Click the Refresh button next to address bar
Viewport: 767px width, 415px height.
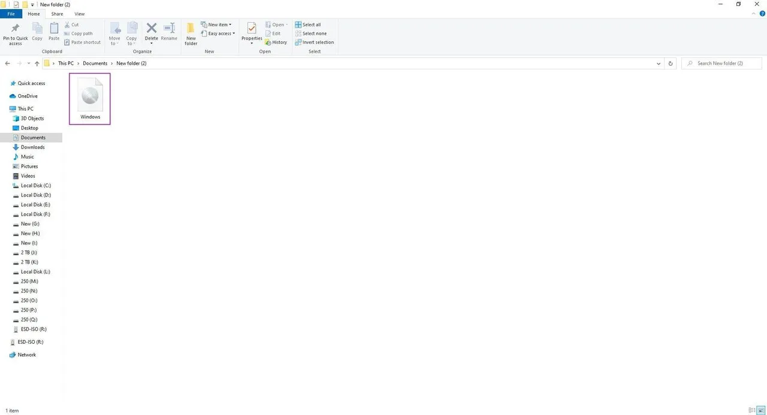(671, 63)
